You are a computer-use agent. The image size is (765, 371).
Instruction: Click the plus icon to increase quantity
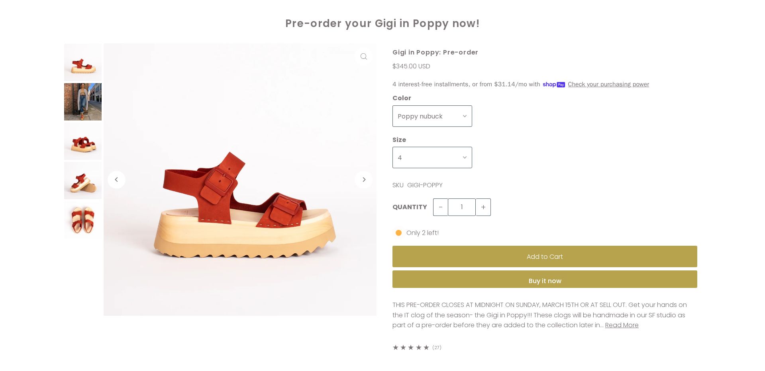pos(483,207)
